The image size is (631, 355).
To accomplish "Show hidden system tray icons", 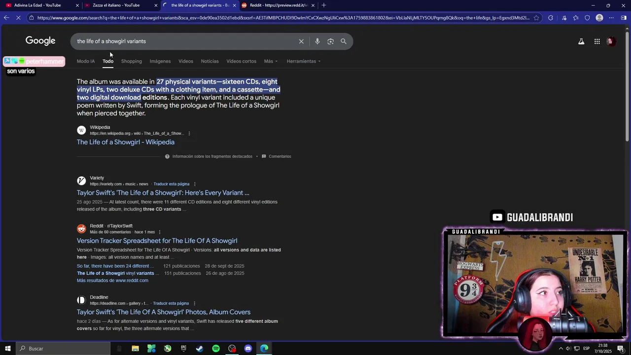I will point(561,349).
